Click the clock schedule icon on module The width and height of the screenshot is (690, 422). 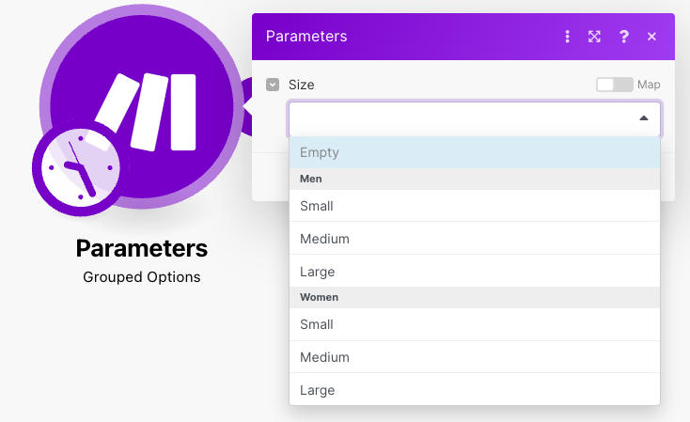click(80, 168)
